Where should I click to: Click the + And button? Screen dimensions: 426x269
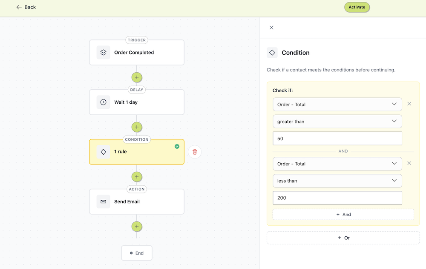click(343, 214)
